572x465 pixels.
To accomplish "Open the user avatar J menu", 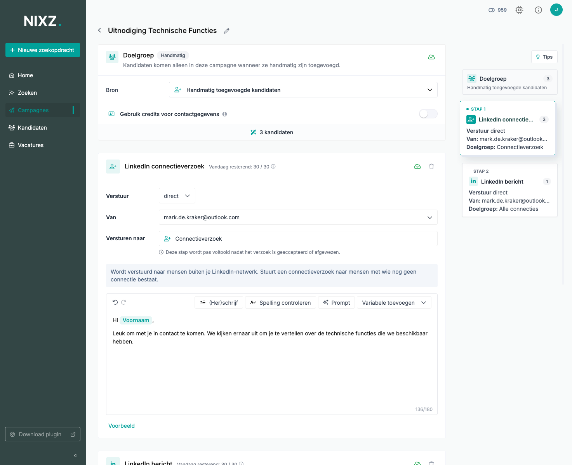I will 556,10.
